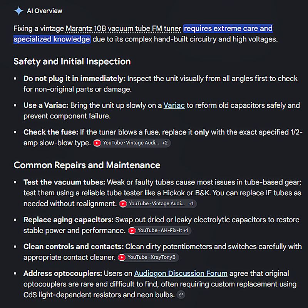
Task: Click YouTube icon after tube testing tip
Action: pyautogui.click(x=123, y=204)
